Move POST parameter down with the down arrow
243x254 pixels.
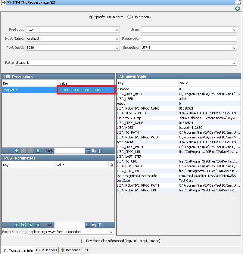[31, 225]
